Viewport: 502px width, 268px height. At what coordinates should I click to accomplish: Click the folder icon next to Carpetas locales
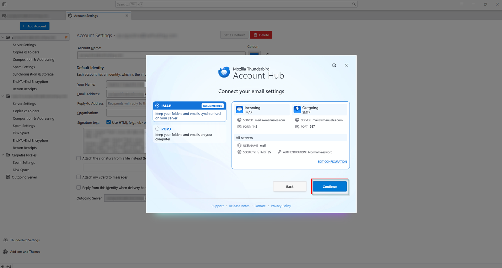tap(8, 155)
